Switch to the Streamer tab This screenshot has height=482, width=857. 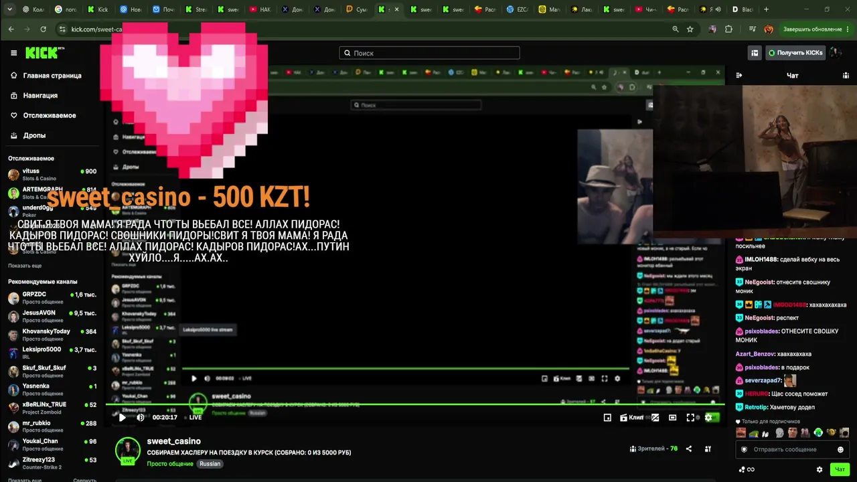[196, 9]
